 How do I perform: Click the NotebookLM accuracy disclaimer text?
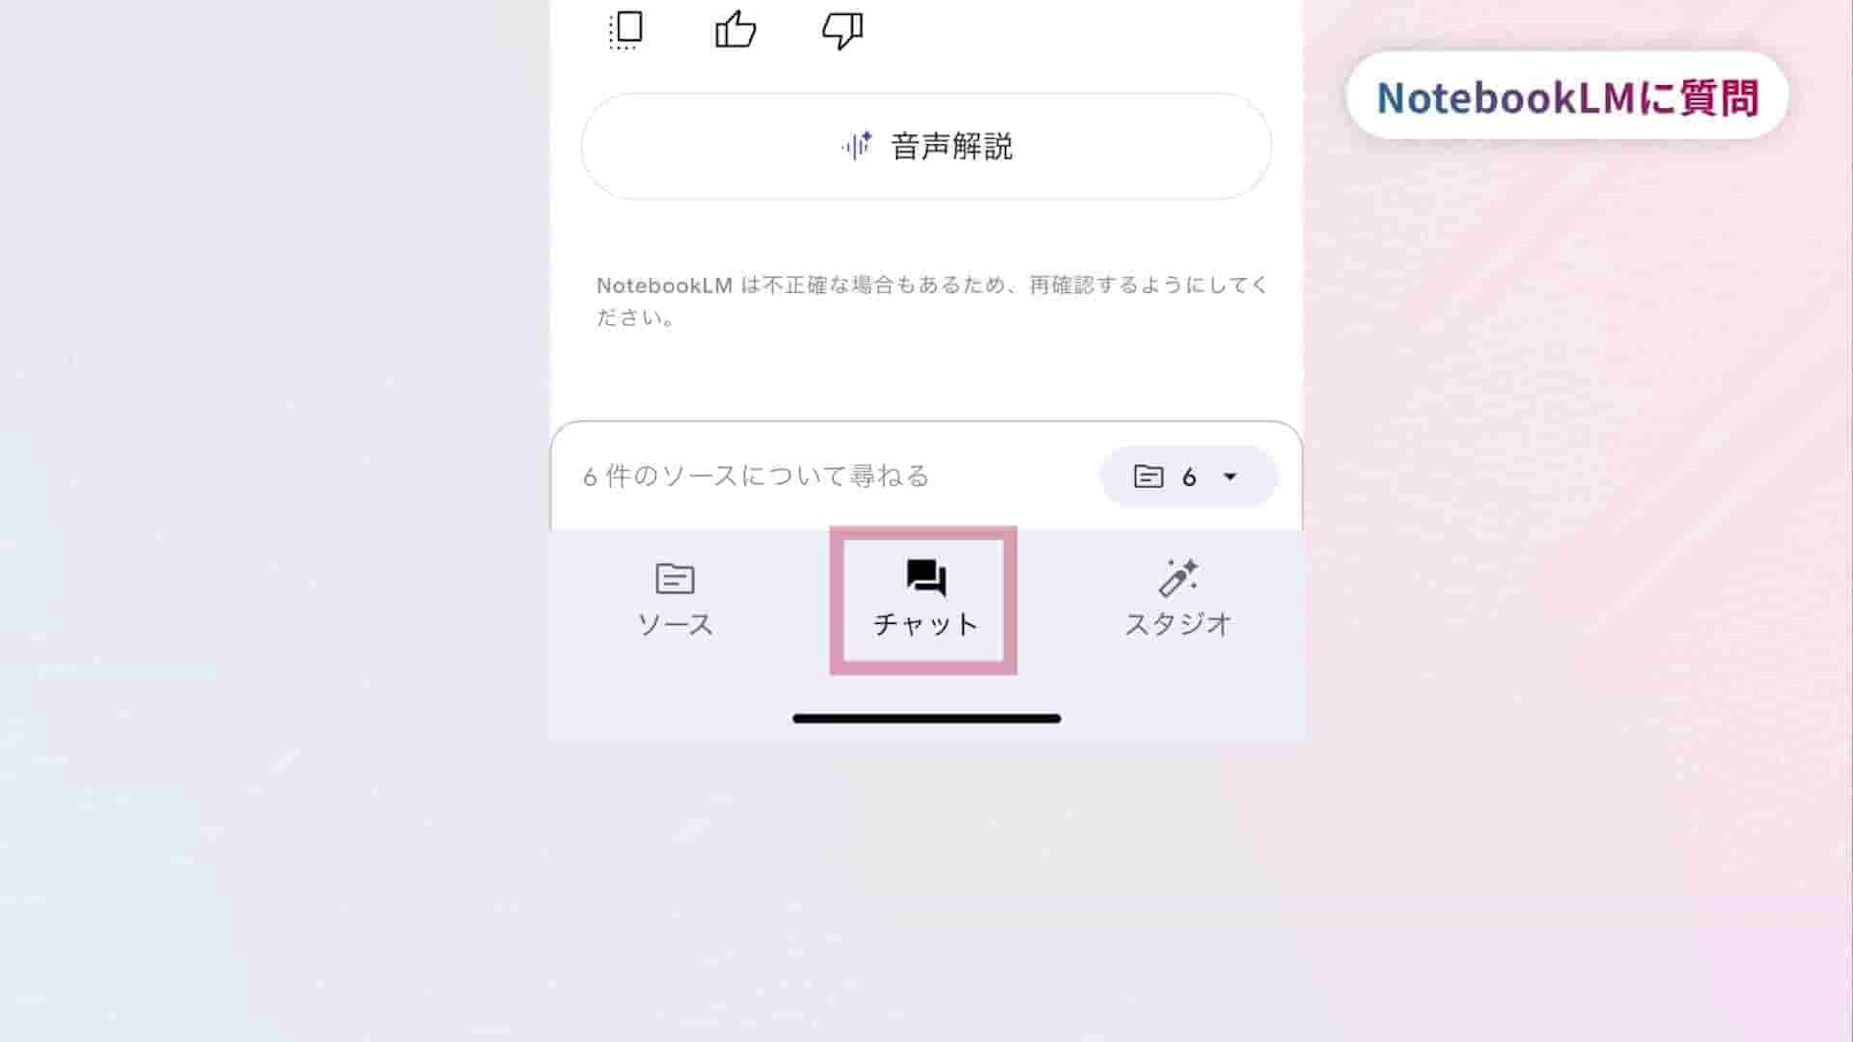[931, 301]
